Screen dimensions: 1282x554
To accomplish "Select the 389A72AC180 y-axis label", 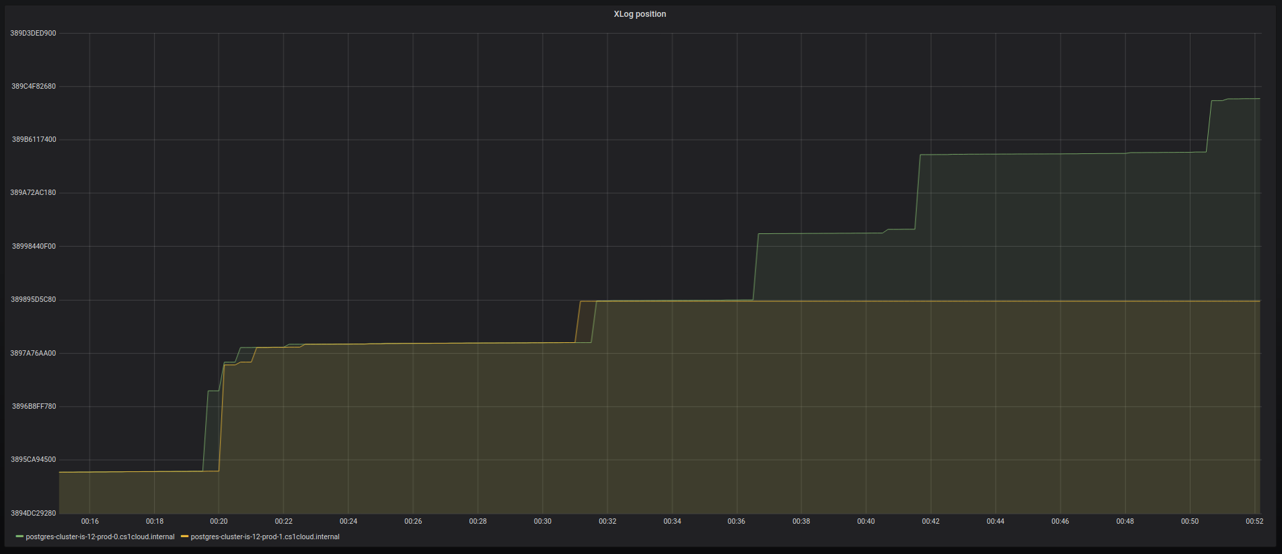I will coord(33,192).
